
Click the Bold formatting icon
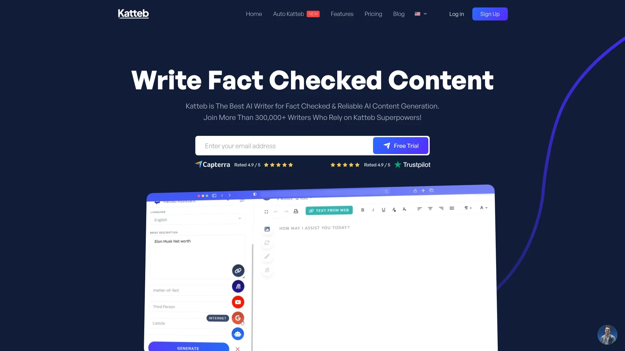[362, 209]
